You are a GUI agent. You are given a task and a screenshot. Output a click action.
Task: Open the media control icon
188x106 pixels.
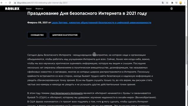click(176, 3)
